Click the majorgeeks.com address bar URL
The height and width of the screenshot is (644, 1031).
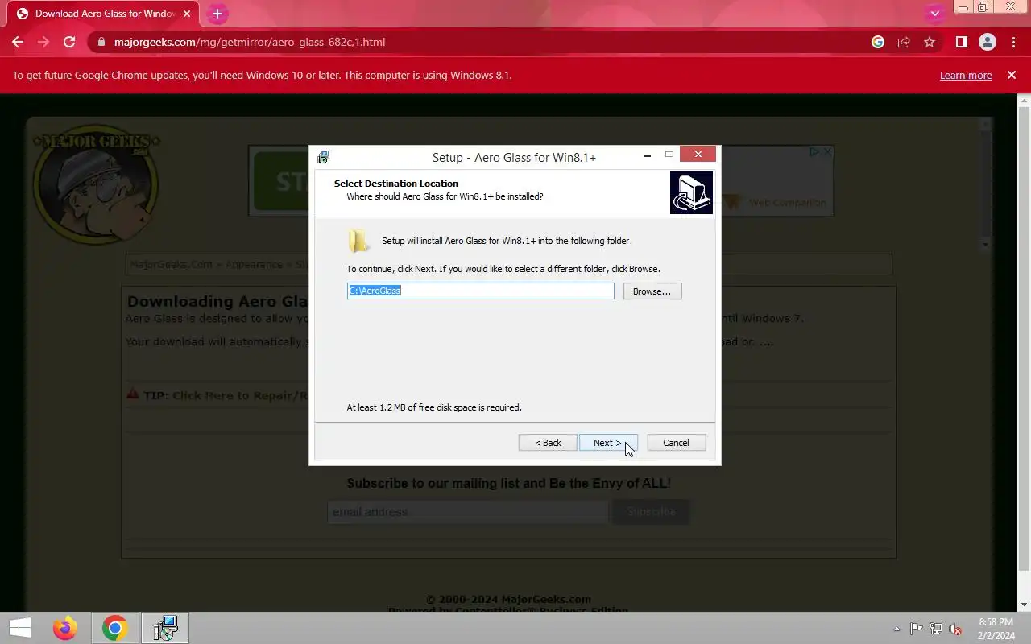click(x=250, y=42)
